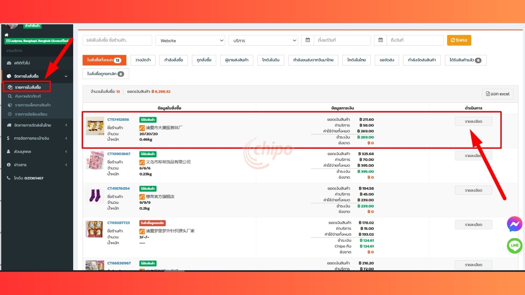The image size is (525, 295).
Task: Click the start date calendar icon
Action: [308, 40]
